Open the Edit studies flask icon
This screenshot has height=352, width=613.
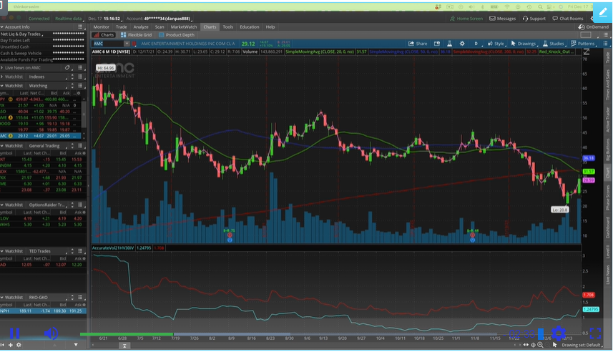point(450,44)
